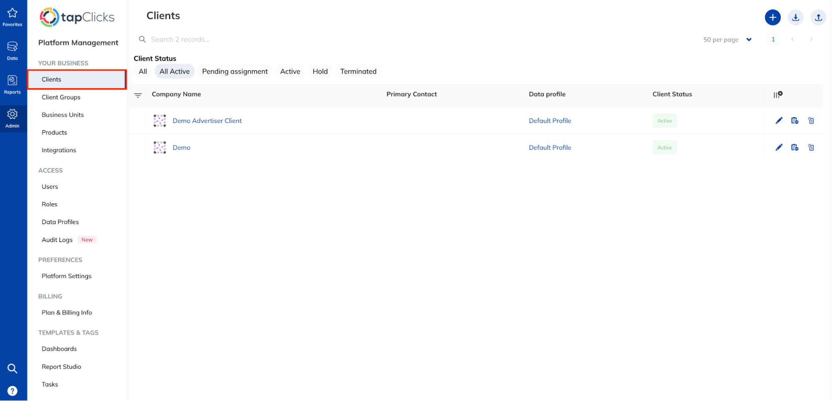832x401 pixels.
Task: Click inside the Search 2 records field
Action: pos(204,39)
